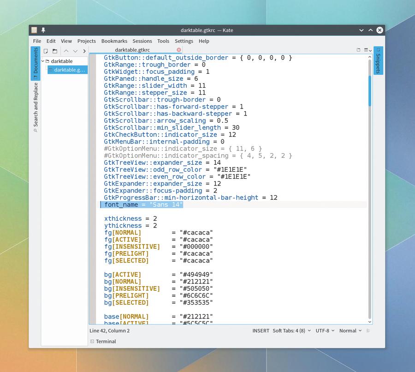Click the editor vertical scrollbar thumb
This screenshot has height=372, width=415.
(370, 91)
